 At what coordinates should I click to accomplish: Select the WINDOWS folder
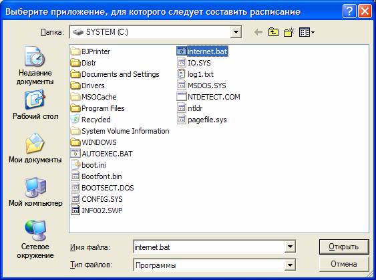click(93, 142)
